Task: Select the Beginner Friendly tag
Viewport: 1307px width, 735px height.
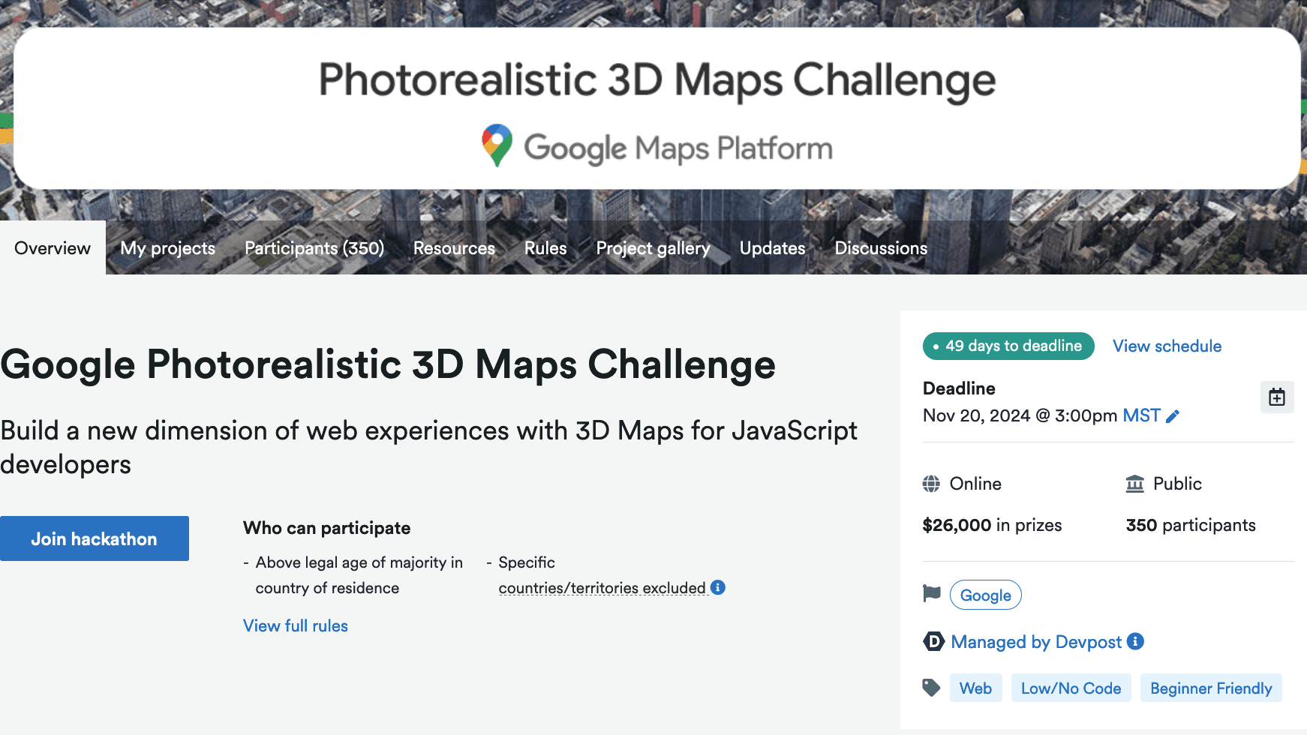Action: pyautogui.click(x=1210, y=688)
